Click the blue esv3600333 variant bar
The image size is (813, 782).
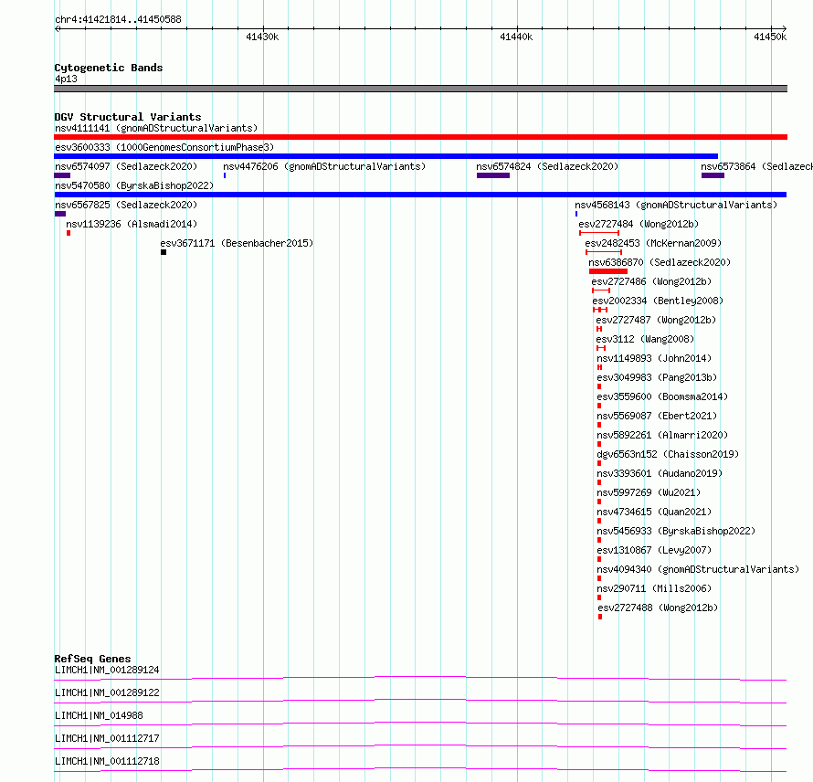click(x=385, y=156)
